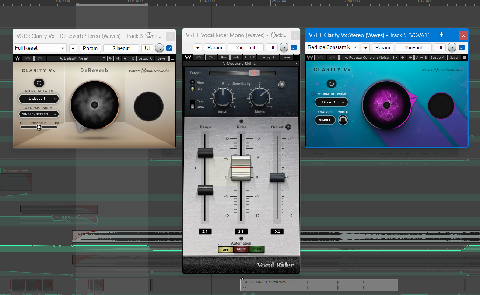This screenshot has height=295, width=480.
Task: Open SINGLE / STEREO analysis width dropdown
Action: (x=39, y=114)
